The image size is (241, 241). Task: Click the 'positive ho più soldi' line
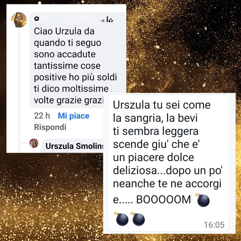pos(75,77)
